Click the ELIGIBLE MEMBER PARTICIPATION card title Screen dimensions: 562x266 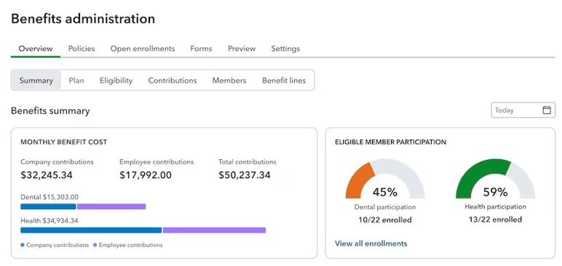coord(390,142)
